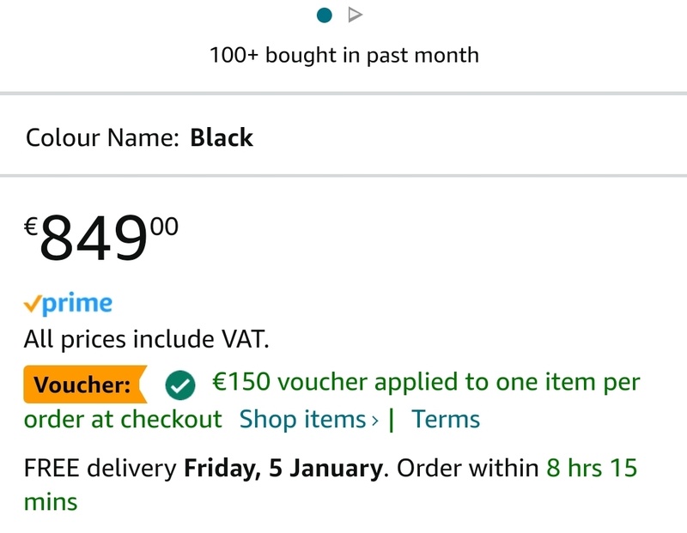Click the €849.00 price
The width and height of the screenshot is (687, 533).
(x=101, y=239)
